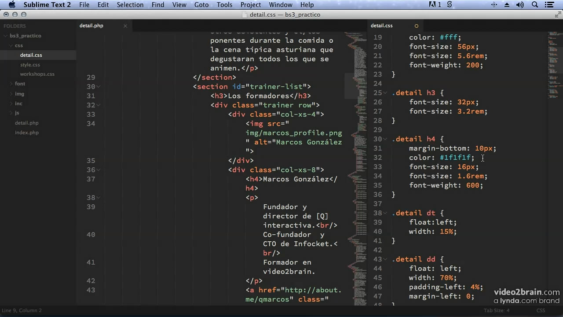Viewport: 563px width, 317px height.
Task: Switch to the detail.php tab
Action: [91, 26]
